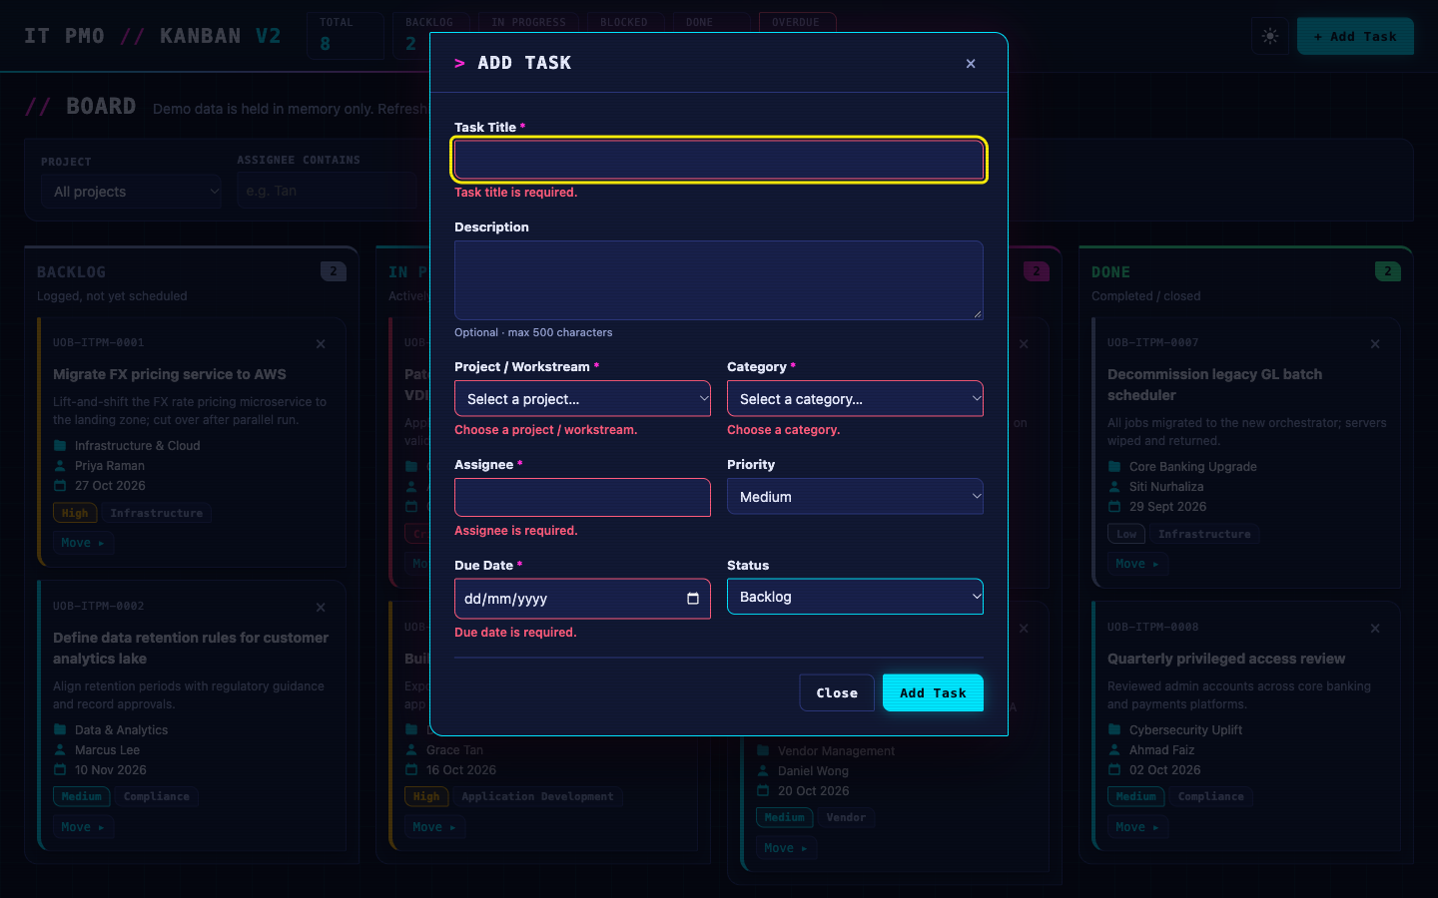Image resolution: width=1438 pixels, height=898 pixels.
Task: Click person icon beside Ahmad Faiz
Action: click(x=1114, y=750)
